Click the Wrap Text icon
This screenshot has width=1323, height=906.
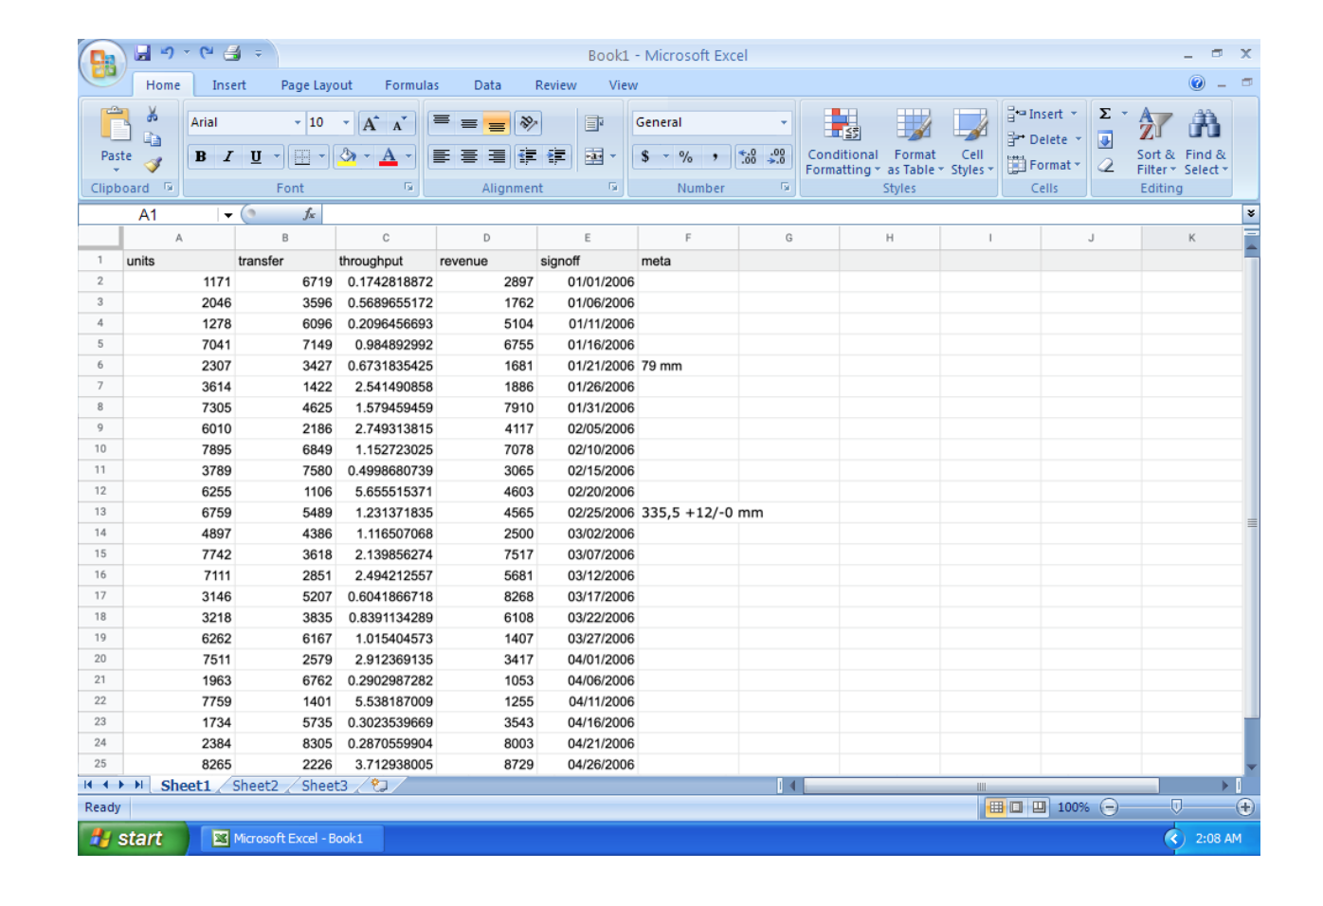click(x=594, y=123)
